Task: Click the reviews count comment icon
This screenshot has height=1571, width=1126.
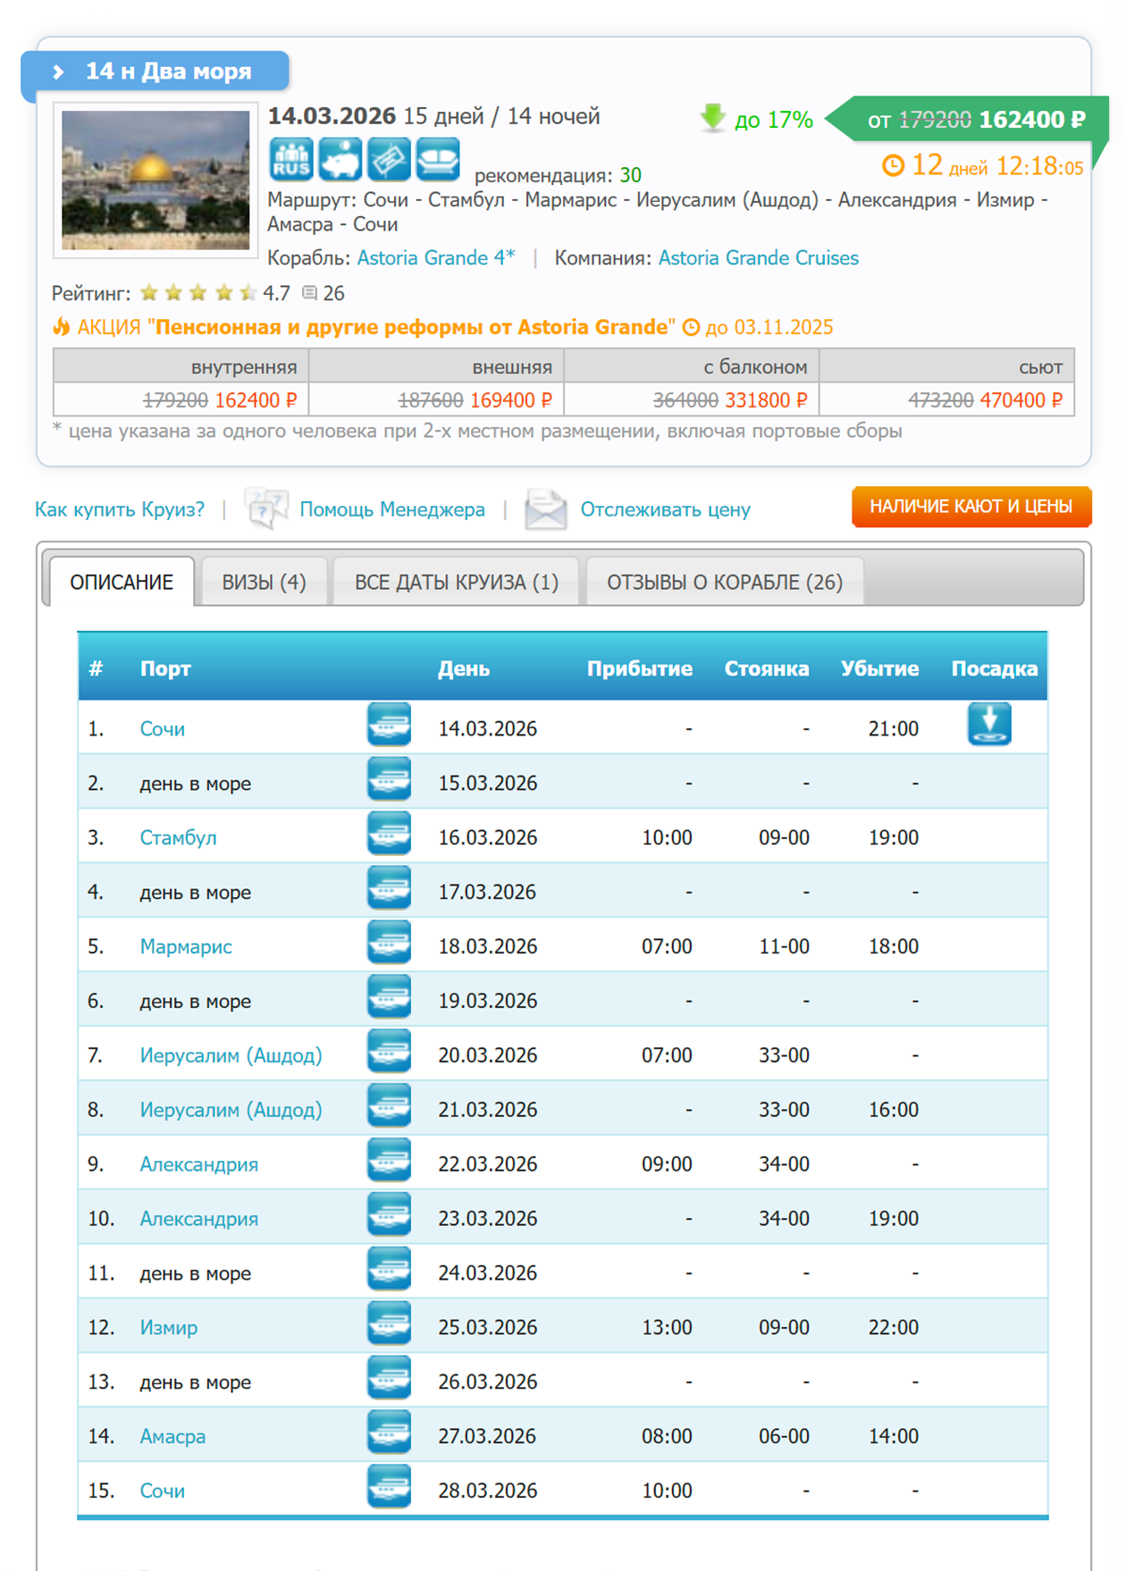Action: (x=310, y=293)
